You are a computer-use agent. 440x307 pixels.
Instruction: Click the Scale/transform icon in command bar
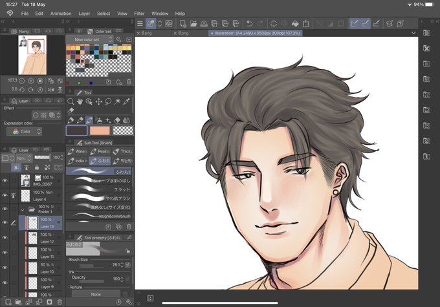306,24
